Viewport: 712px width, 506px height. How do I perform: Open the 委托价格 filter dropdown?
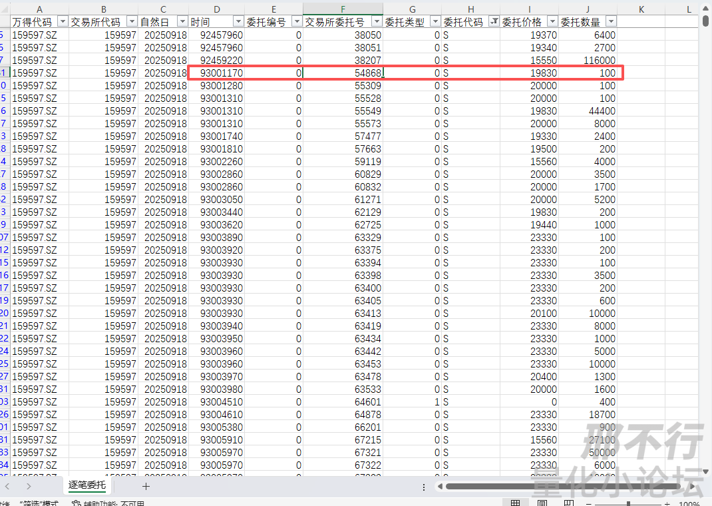[x=552, y=22]
